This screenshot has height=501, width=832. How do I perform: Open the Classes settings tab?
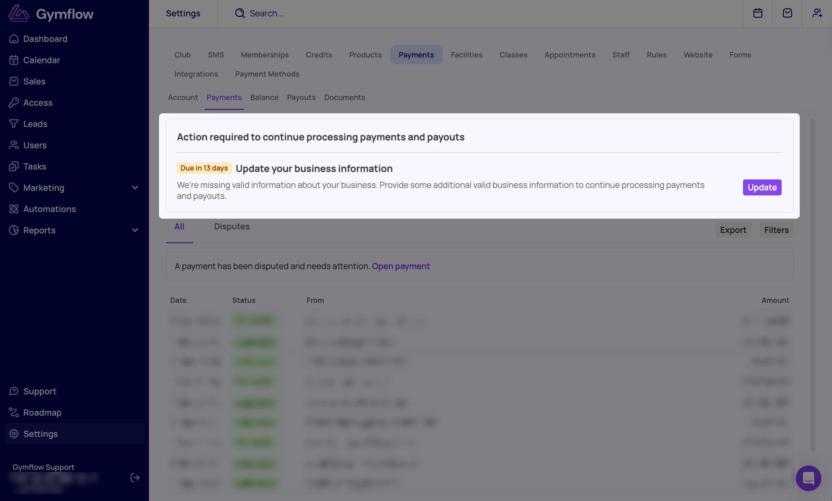point(514,55)
